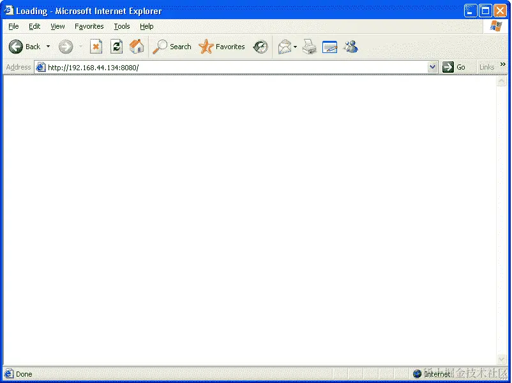Viewport: 512px width, 383px height.
Task: Open the File menu
Action: point(13,26)
